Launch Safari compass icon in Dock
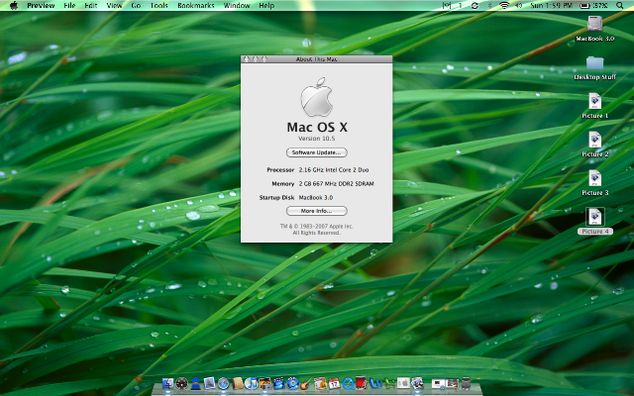Screen dimensions: 634x396 [x=223, y=383]
